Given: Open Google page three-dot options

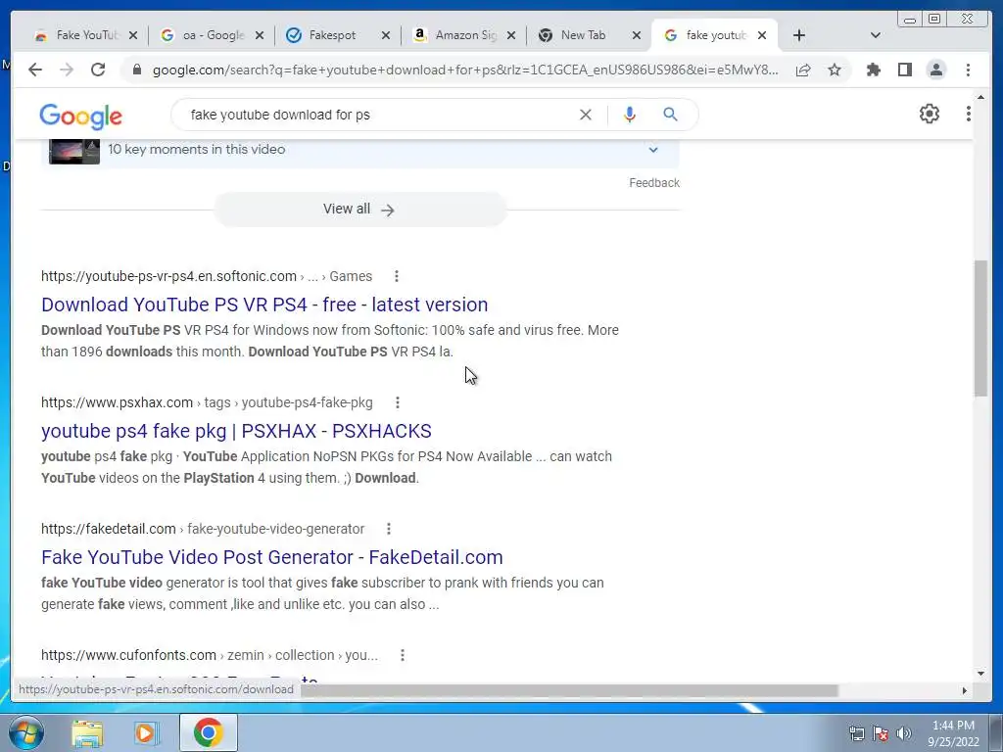Looking at the screenshot, I should (969, 114).
